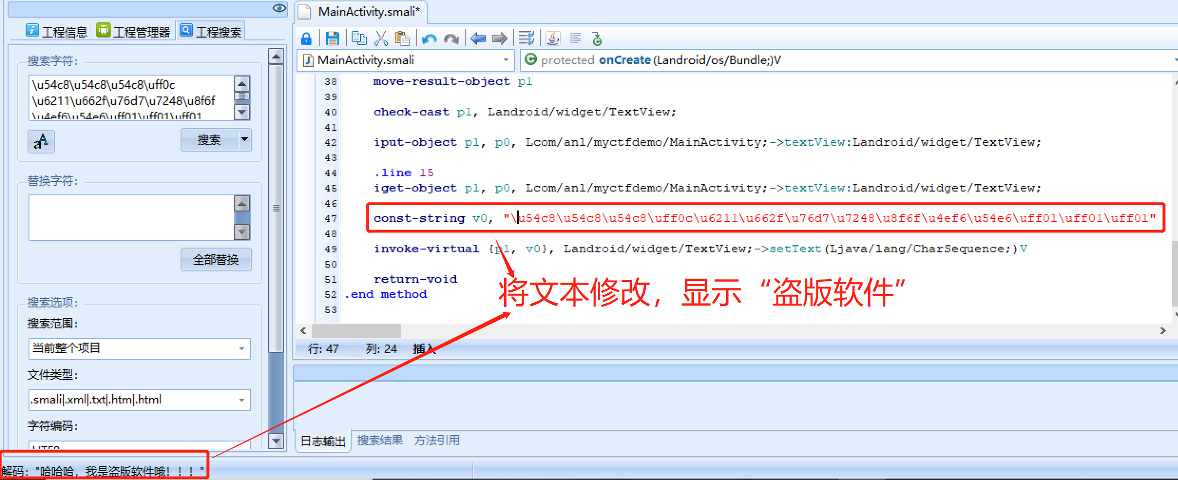Image resolution: width=1178 pixels, height=480 pixels.
Task: Click the move-result-object p1 line 38
Action: [452, 81]
